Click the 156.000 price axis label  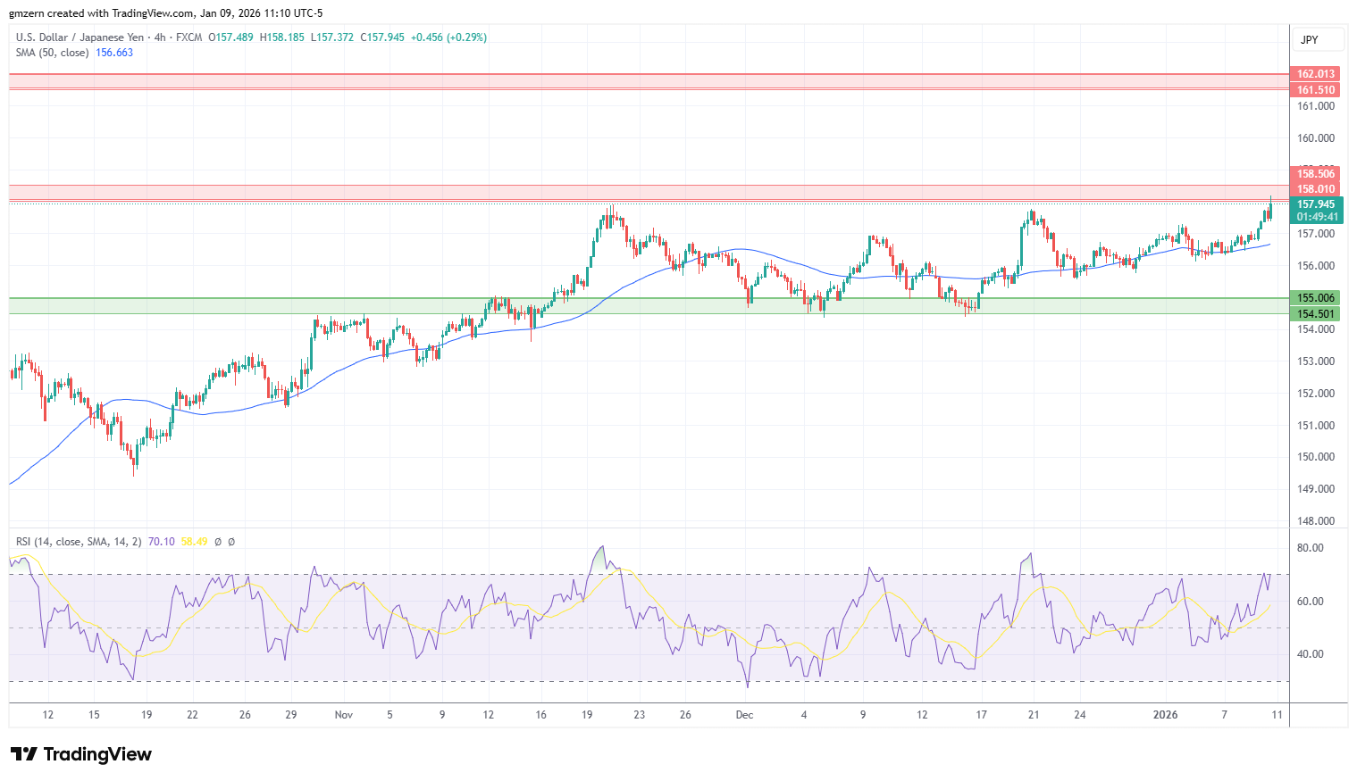coord(1316,266)
